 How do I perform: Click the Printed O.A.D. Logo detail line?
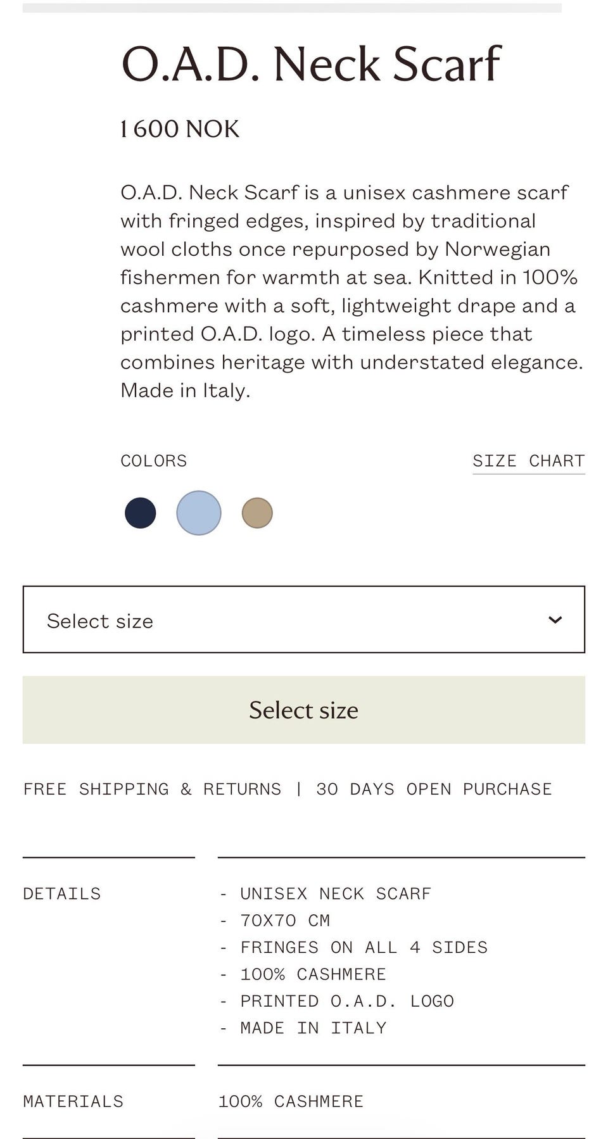coord(346,1001)
